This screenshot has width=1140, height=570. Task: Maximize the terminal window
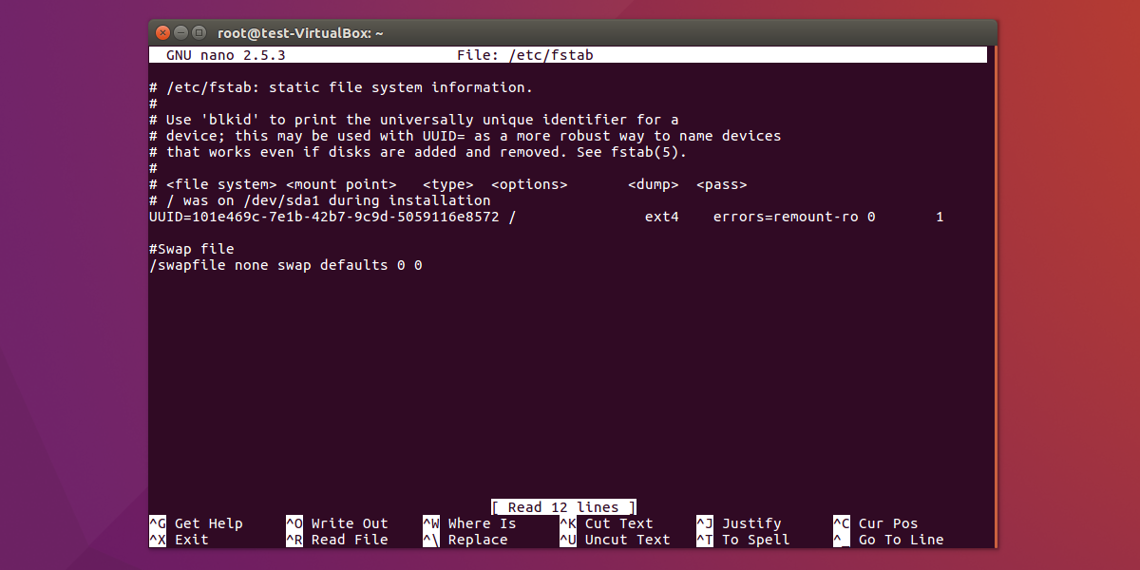199,32
